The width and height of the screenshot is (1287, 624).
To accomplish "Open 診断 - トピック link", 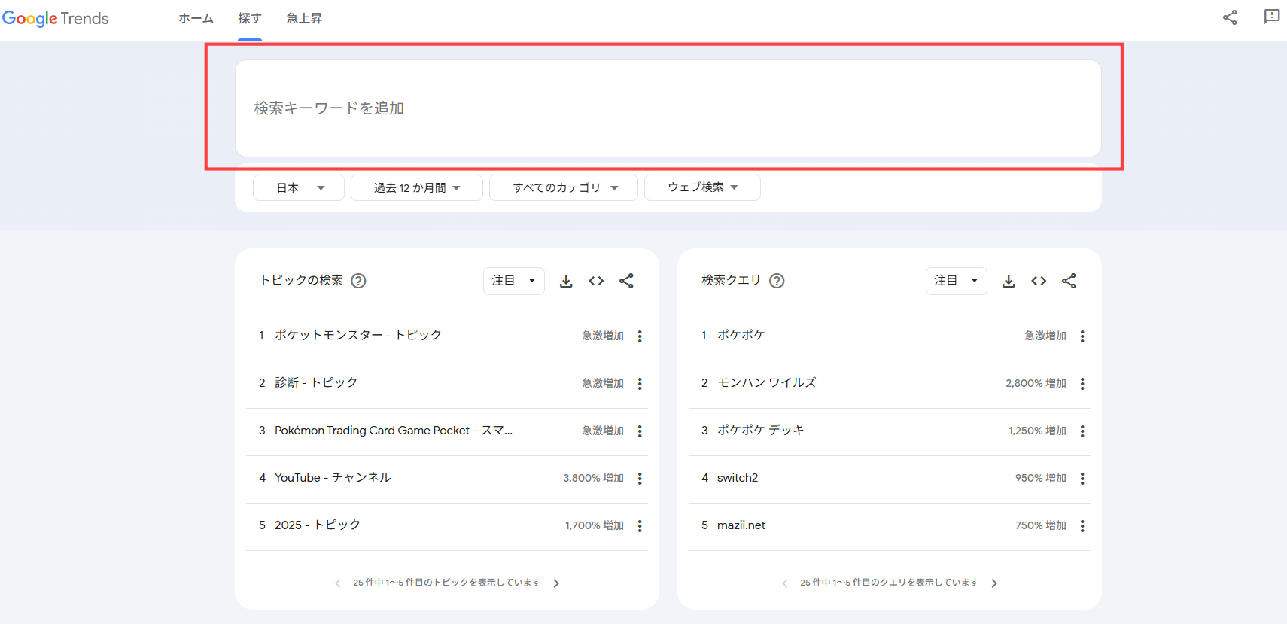I will [316, 382].
